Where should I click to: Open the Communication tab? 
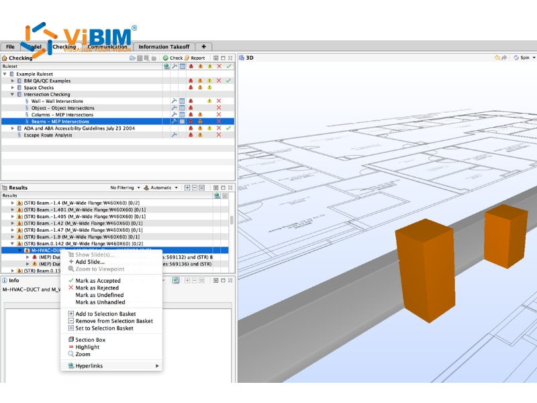(x=107, y=46)
